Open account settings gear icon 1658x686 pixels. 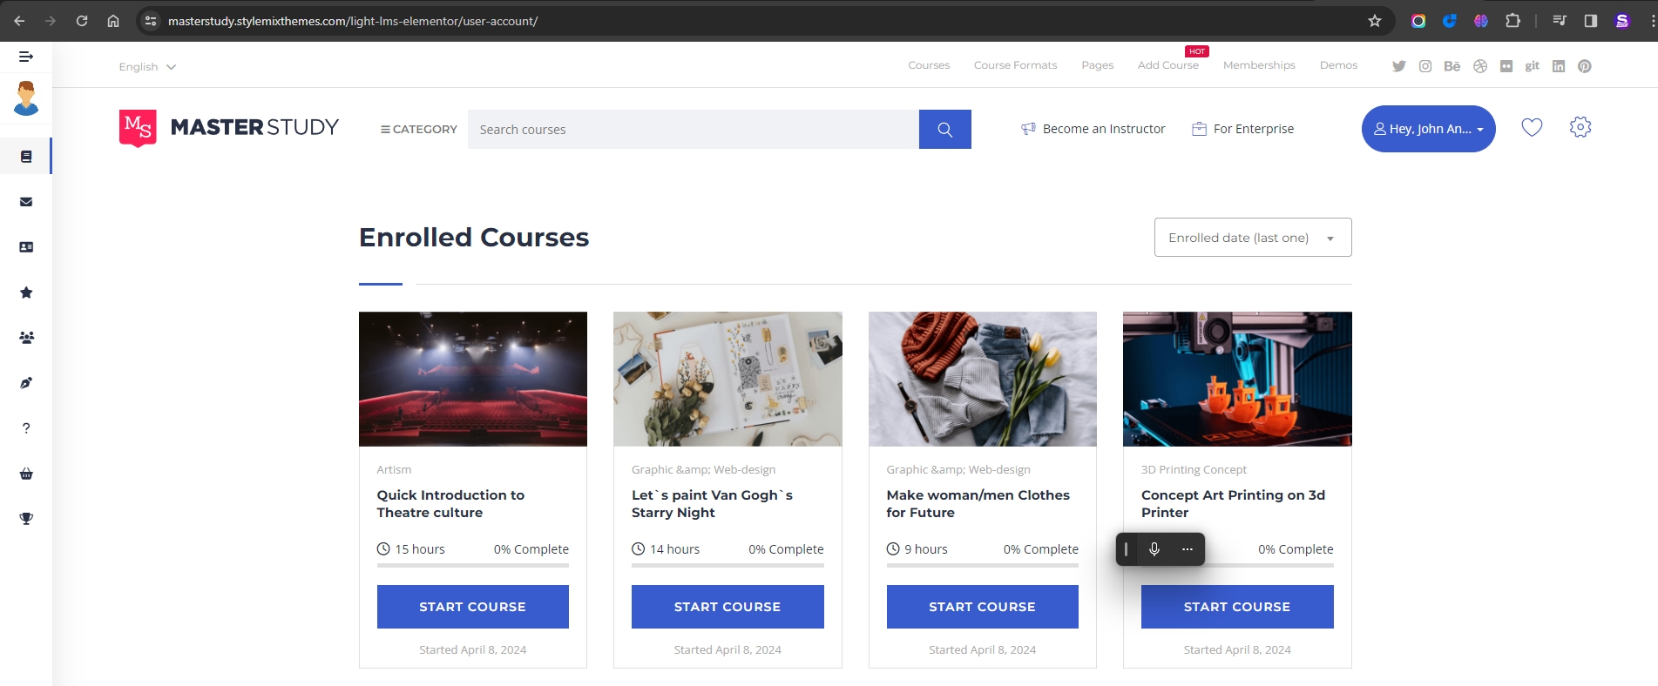pyautogui.click(x=1580, y=128)
